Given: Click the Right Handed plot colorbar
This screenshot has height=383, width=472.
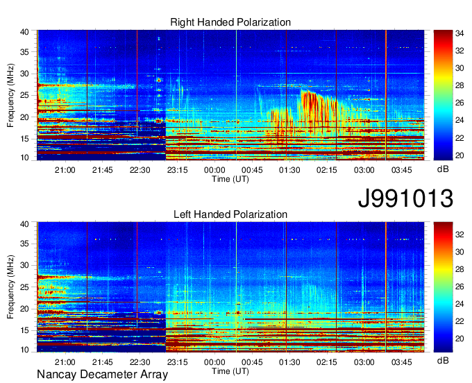Looking at the screenshot, I should 443,95.
